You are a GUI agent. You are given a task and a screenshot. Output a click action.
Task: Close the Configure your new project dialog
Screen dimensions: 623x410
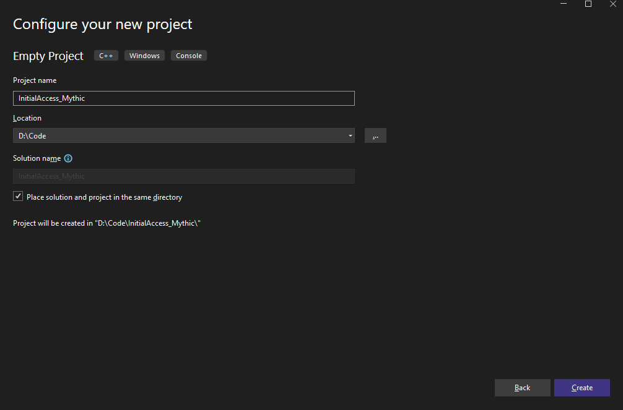coord(612,4)
